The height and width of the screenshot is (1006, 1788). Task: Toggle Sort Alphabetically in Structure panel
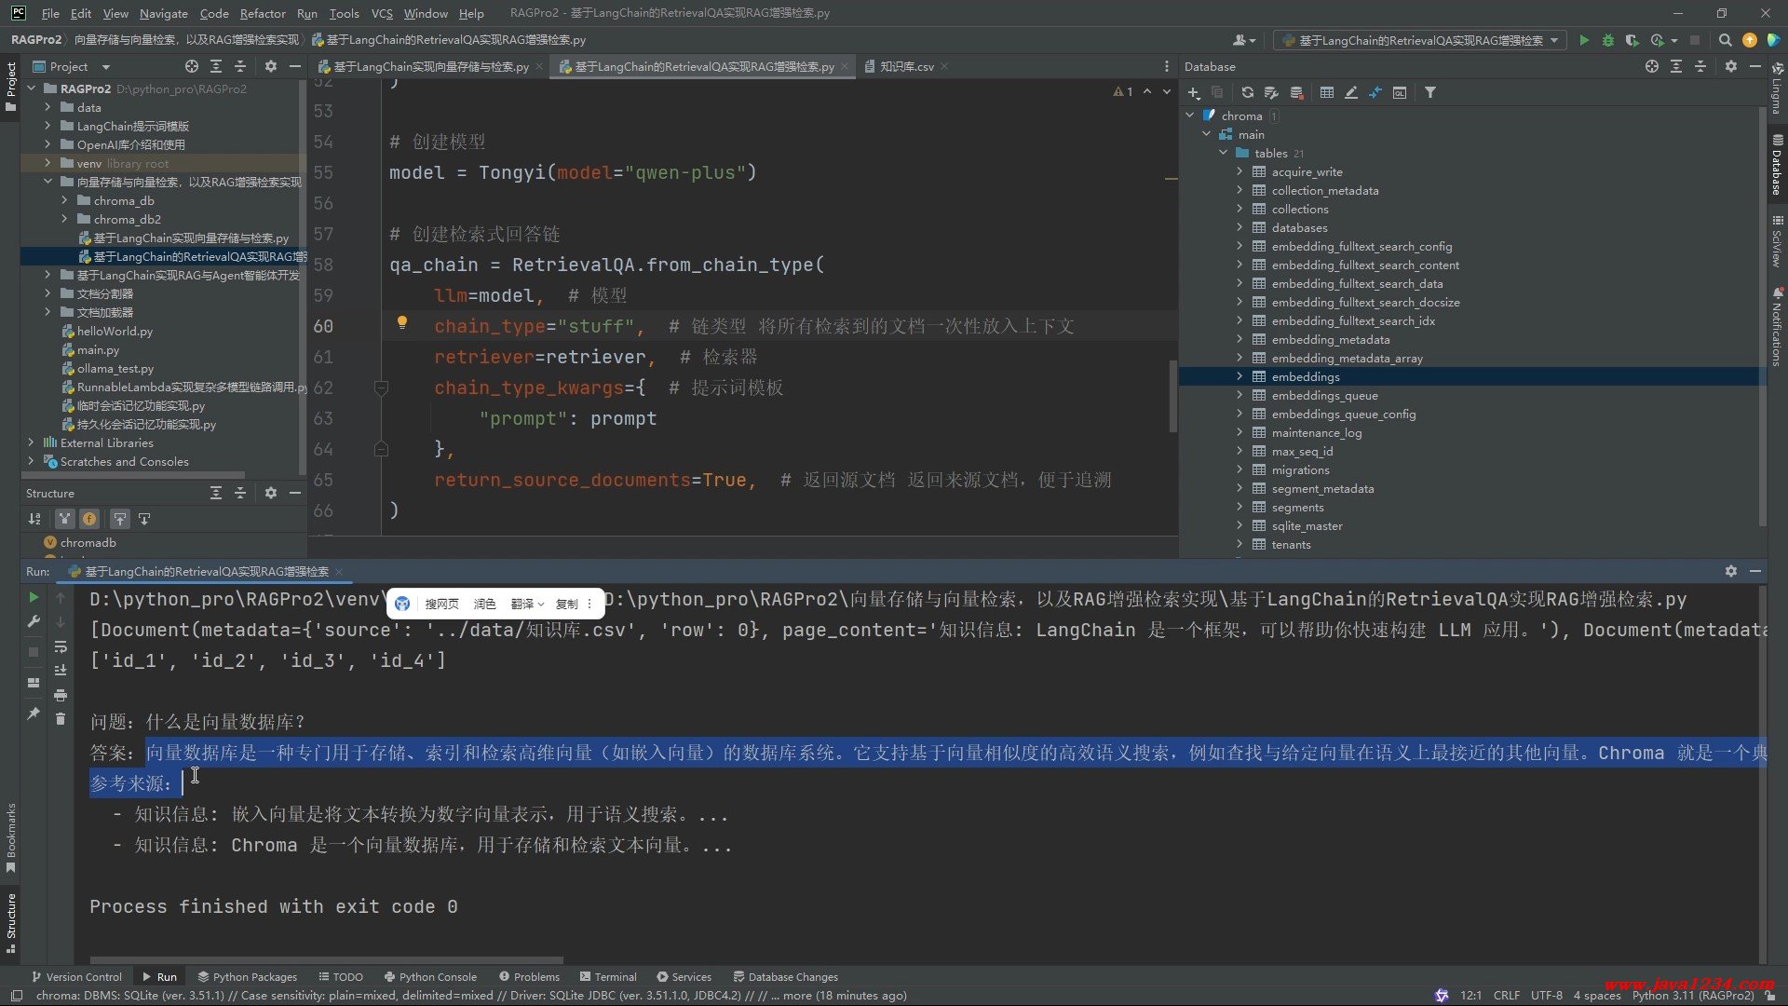(34, 519)
